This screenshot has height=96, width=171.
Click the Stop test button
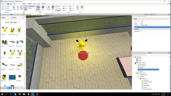[x=82, y=8]
